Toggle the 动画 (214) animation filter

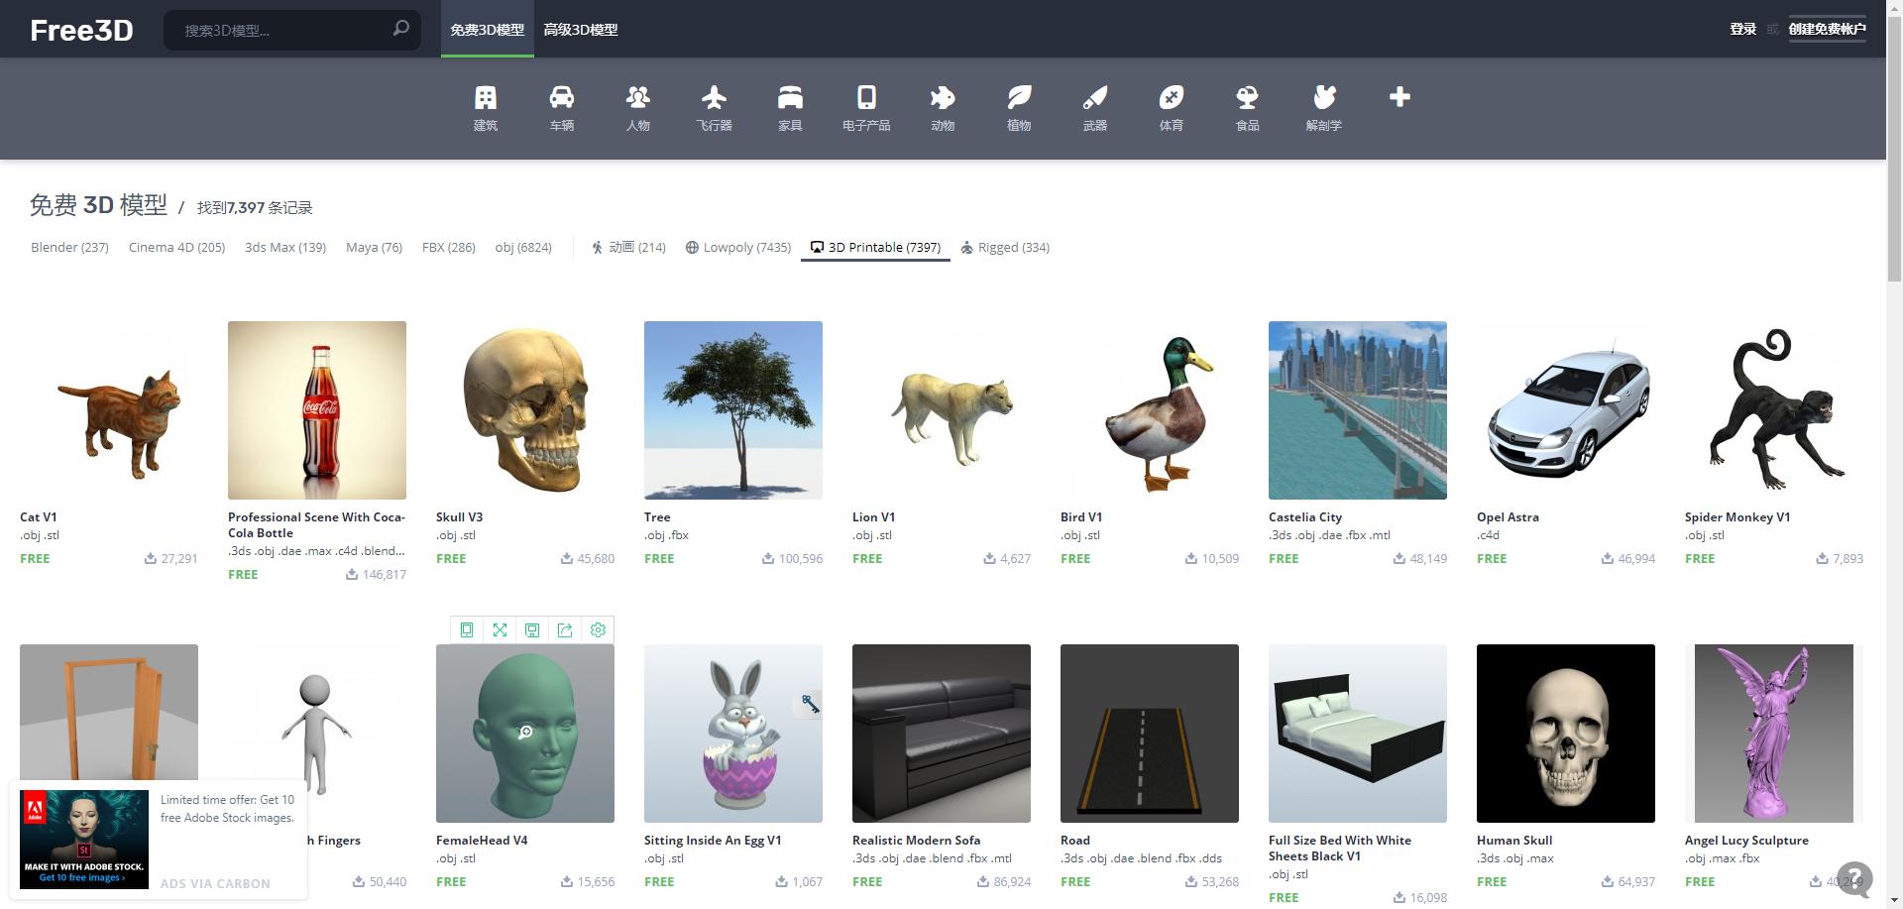coord(628,247)
